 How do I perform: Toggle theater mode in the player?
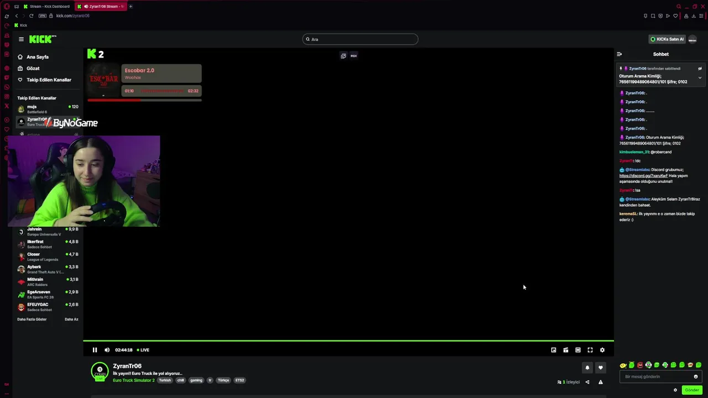[x=578, y=350]
